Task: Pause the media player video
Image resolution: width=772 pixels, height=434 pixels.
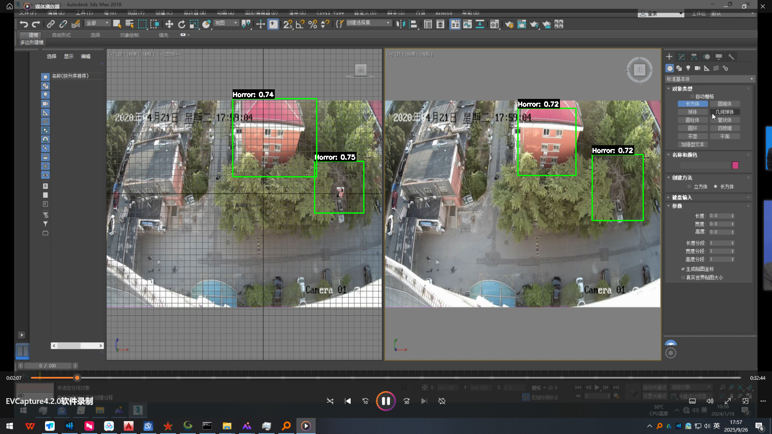Action: [385, 401]
